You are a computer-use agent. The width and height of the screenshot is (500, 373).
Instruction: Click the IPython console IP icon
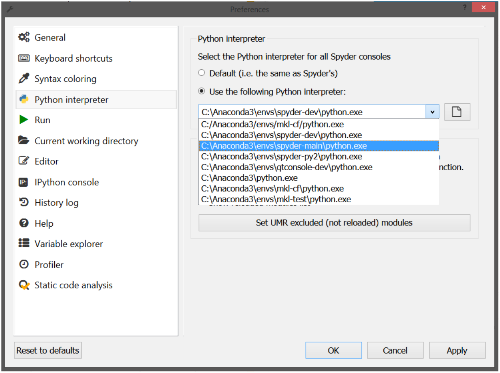(24, 182)
